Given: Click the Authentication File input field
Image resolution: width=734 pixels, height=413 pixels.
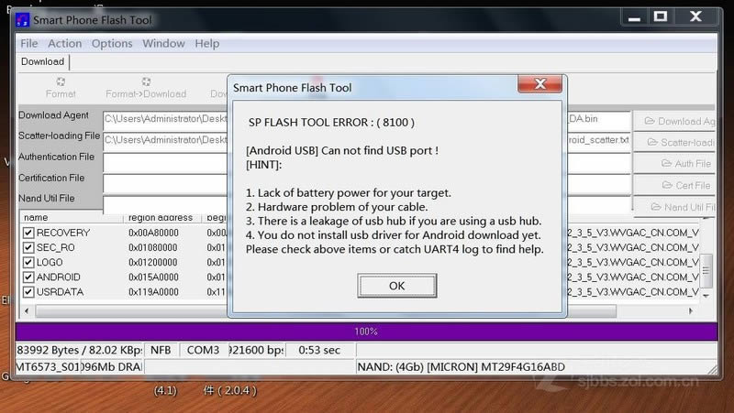Looking at the screenshot, I should pos(165,163).
